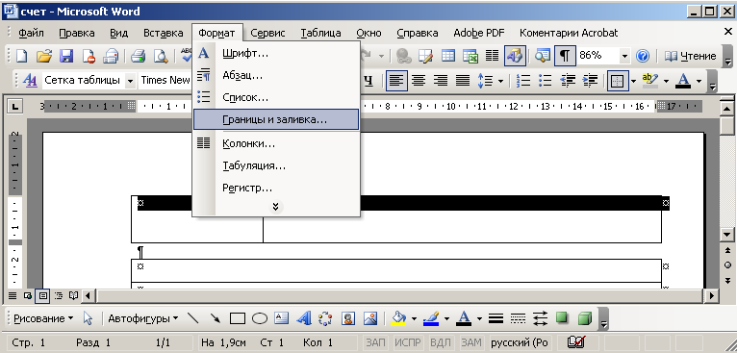Insert Clip Art picture
Viewport: 737px width, 353px height.
point(348,318)
